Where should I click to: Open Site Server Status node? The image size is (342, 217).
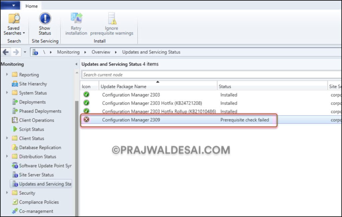click(36, 175)
